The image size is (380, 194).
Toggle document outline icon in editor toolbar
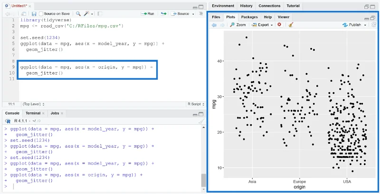(x=201, y=14)
